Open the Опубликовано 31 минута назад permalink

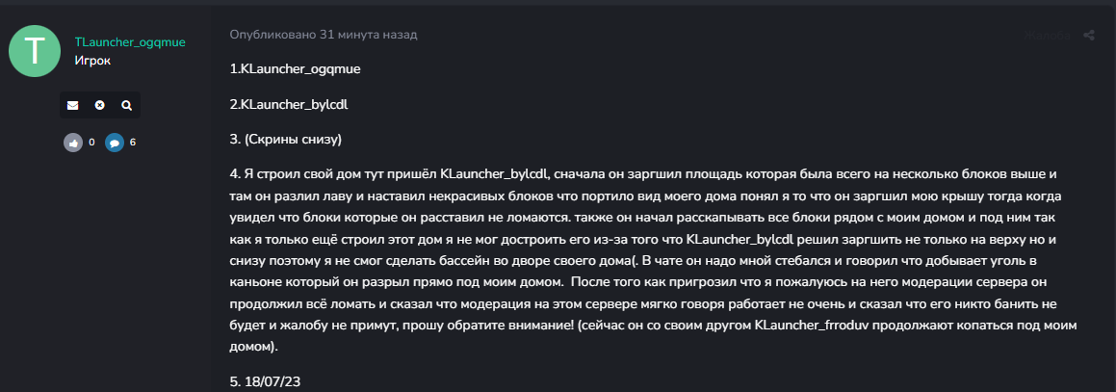click(324, 34)
